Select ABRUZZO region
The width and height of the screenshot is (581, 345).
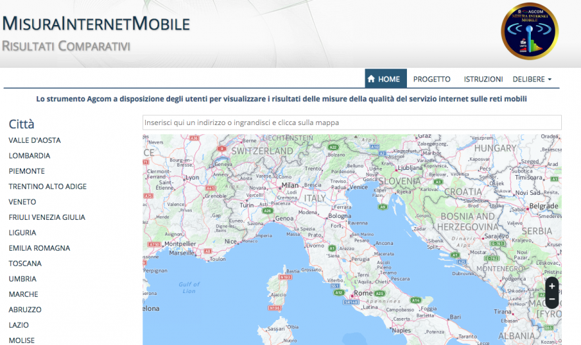coord(25,310)
